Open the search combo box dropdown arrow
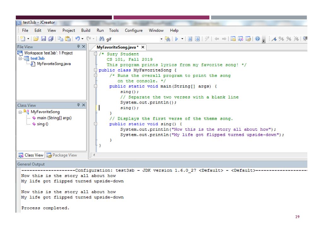Image resolution: width=323 pixels, height=242 pixels. 161,39
